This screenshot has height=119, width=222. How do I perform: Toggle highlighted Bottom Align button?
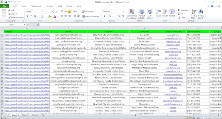[69, 12]
